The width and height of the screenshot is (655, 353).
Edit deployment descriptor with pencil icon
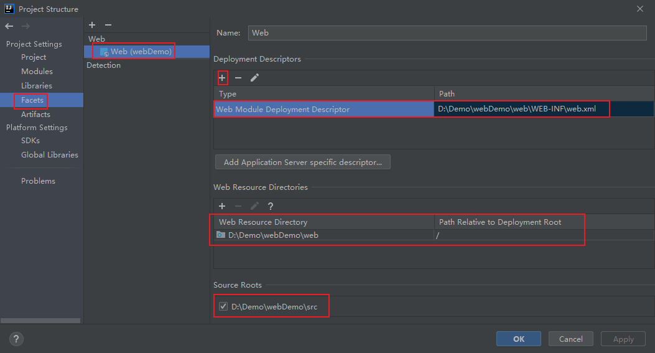(254, 78)
